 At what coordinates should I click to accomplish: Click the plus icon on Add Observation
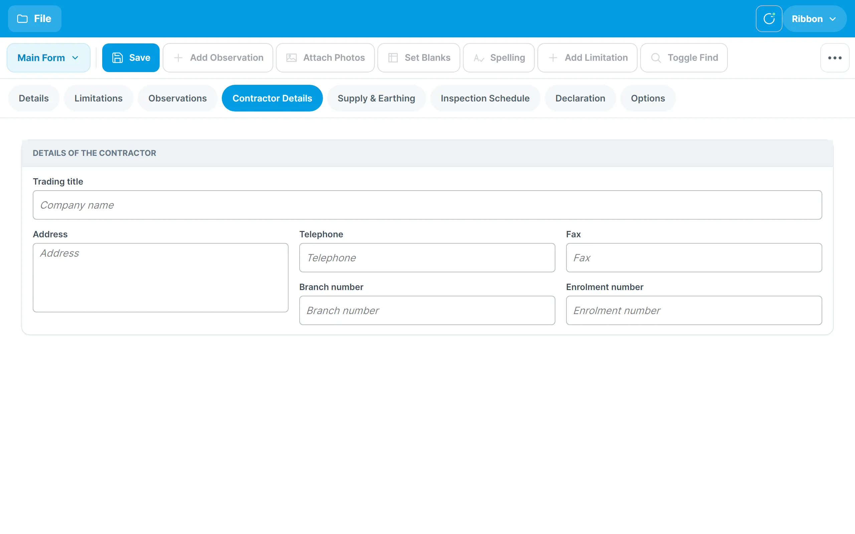point(178,57)
